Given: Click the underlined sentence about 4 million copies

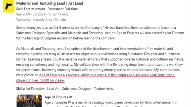Looking at the screenshot, I should (107, 75).
